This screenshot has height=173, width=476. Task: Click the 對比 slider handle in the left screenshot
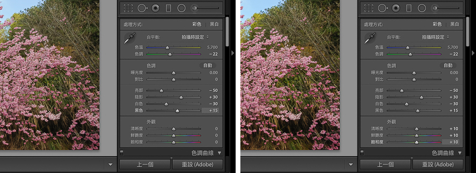pyautogui.click(x=174, y=80)
